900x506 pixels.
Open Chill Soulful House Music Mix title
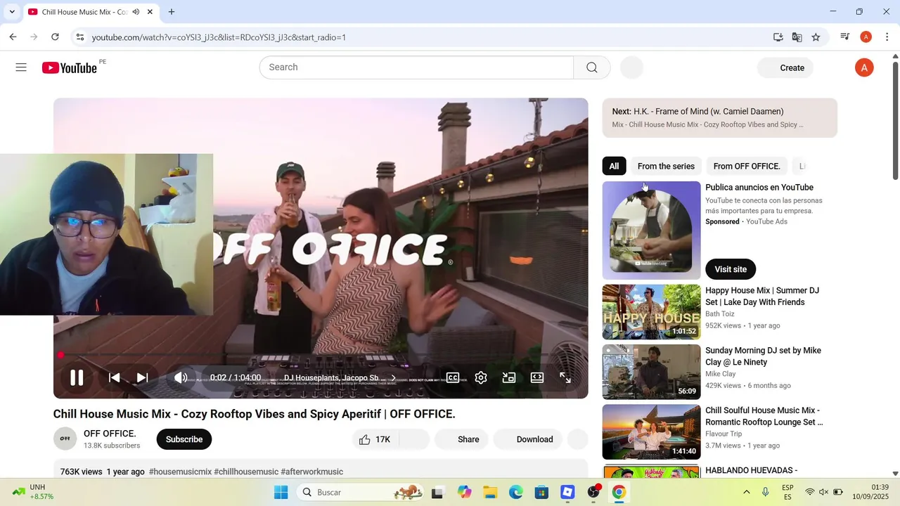764,416
